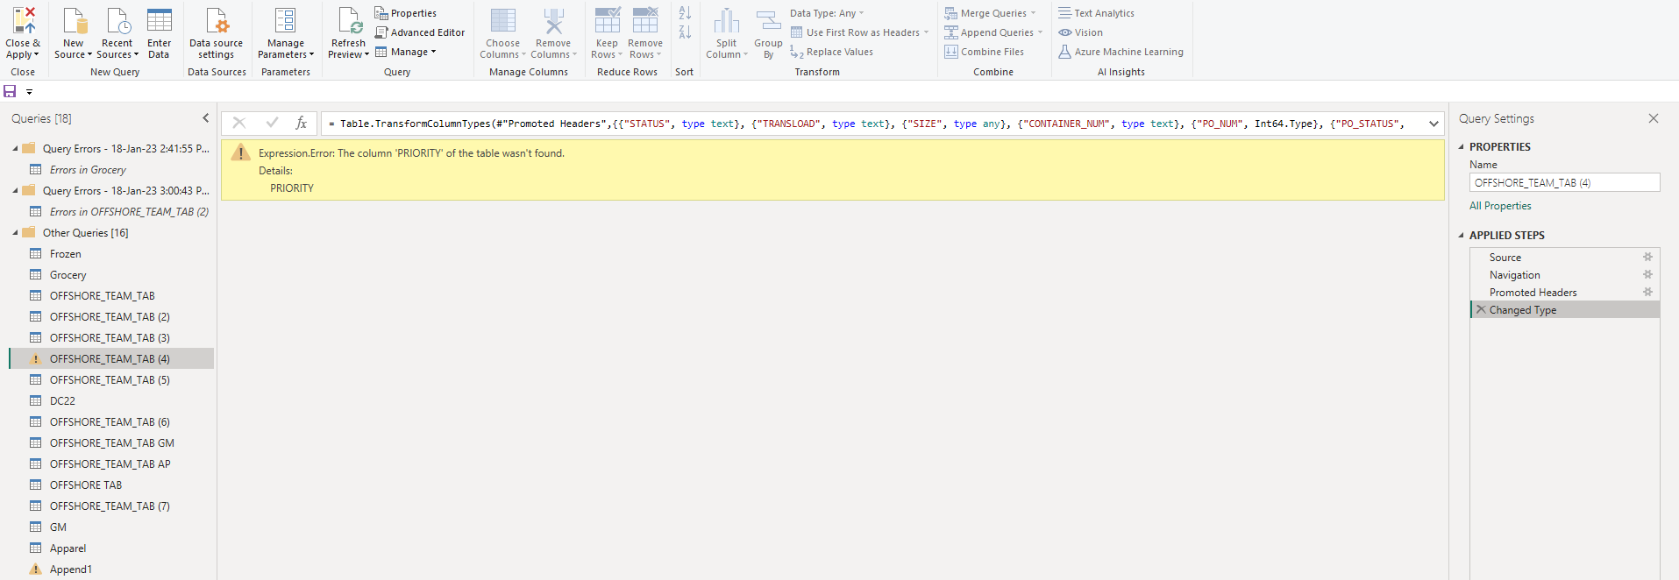The width and height of the screenshot is (1679, 580).
Task: Open the Data Type: Any dropdown
Action: click(x=827, y=13)
